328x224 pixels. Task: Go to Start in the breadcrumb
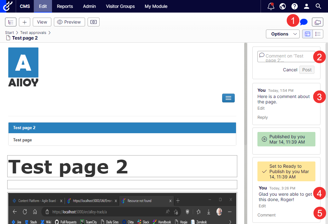9,33
